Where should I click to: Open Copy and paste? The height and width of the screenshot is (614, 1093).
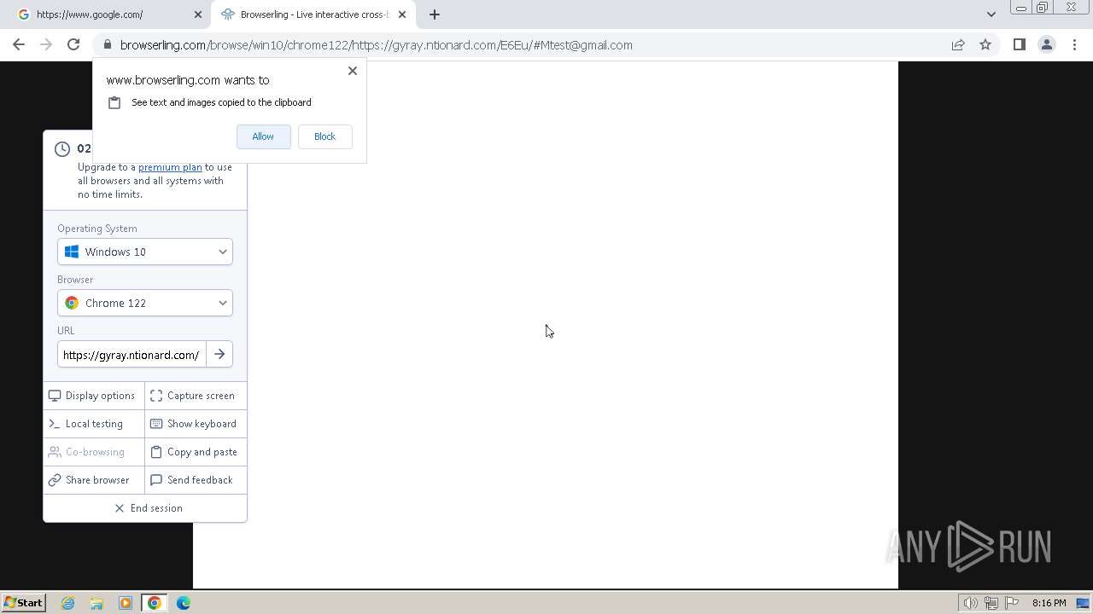[196, 452]
